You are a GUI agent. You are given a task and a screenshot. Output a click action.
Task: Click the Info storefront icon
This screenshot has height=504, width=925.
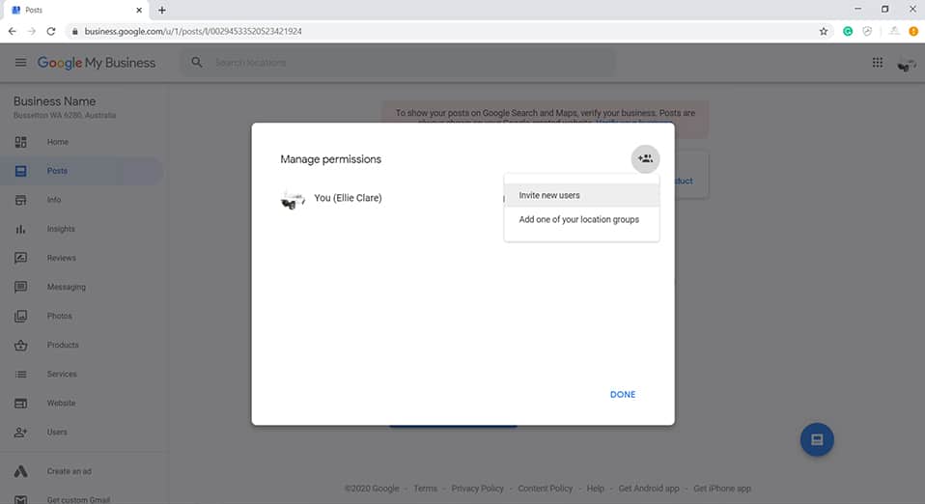tap(20, 200)
